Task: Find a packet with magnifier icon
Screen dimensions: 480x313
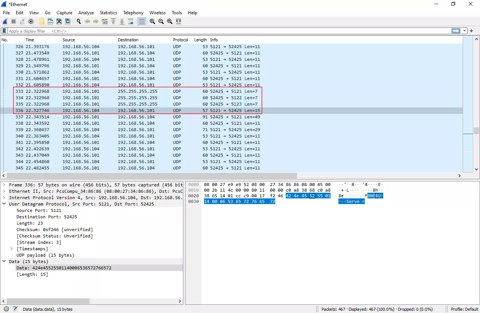Action: point(79,21)
